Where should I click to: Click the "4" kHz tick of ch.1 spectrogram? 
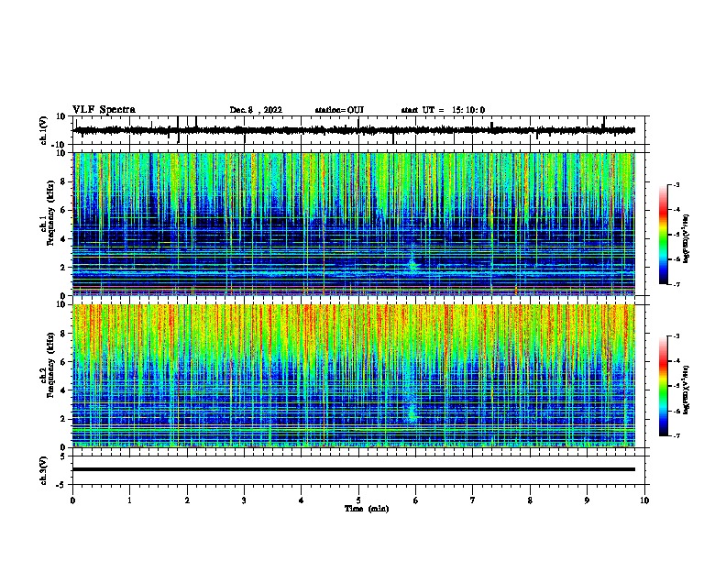click(63, 239)
